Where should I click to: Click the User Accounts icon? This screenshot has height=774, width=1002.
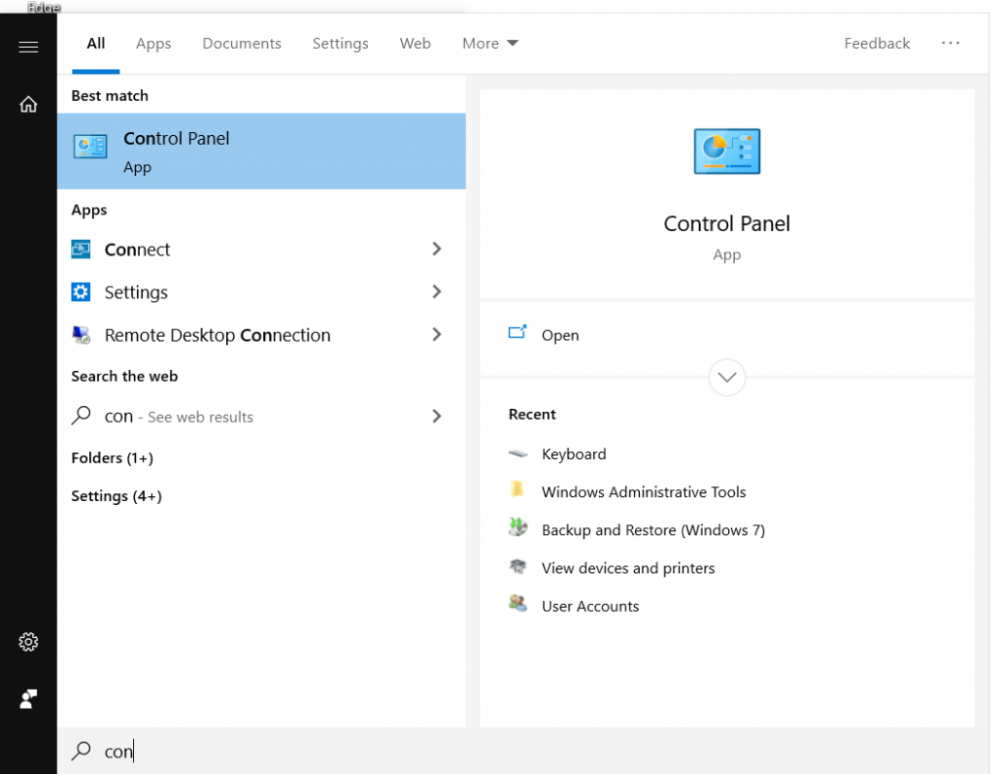518,603
